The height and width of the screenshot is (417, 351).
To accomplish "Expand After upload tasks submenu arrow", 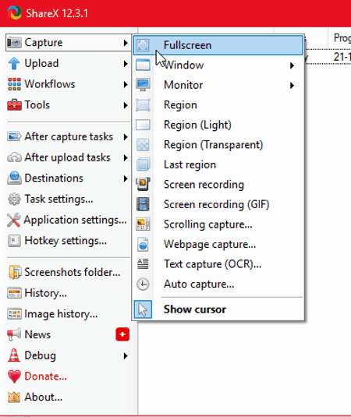I will pos(126,157).
